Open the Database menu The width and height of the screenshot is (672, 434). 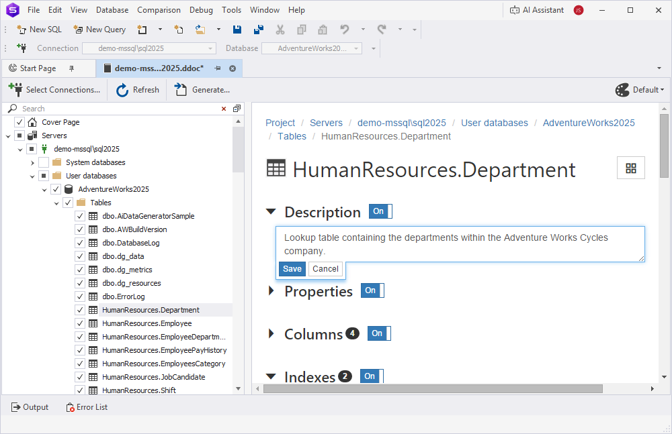(x=112, y=10)
